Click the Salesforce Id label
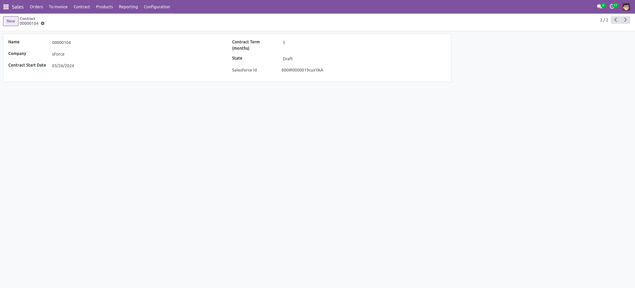The height and width of the screenshot is (288, 635). tap(244, 70)
